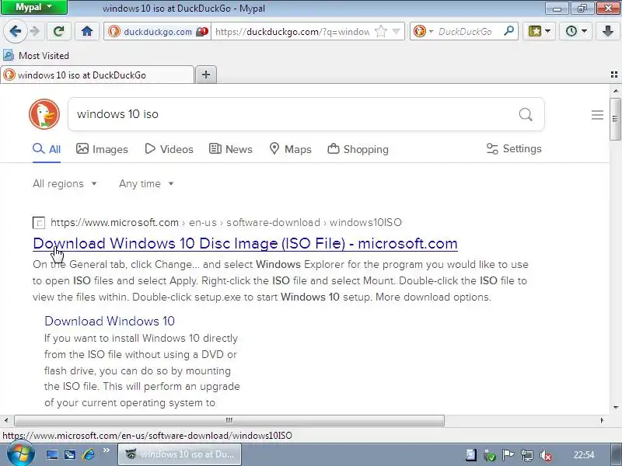This screenshot has height=466, width=622.
Task: Click the green shield tray icon
Action: point(490,455)
